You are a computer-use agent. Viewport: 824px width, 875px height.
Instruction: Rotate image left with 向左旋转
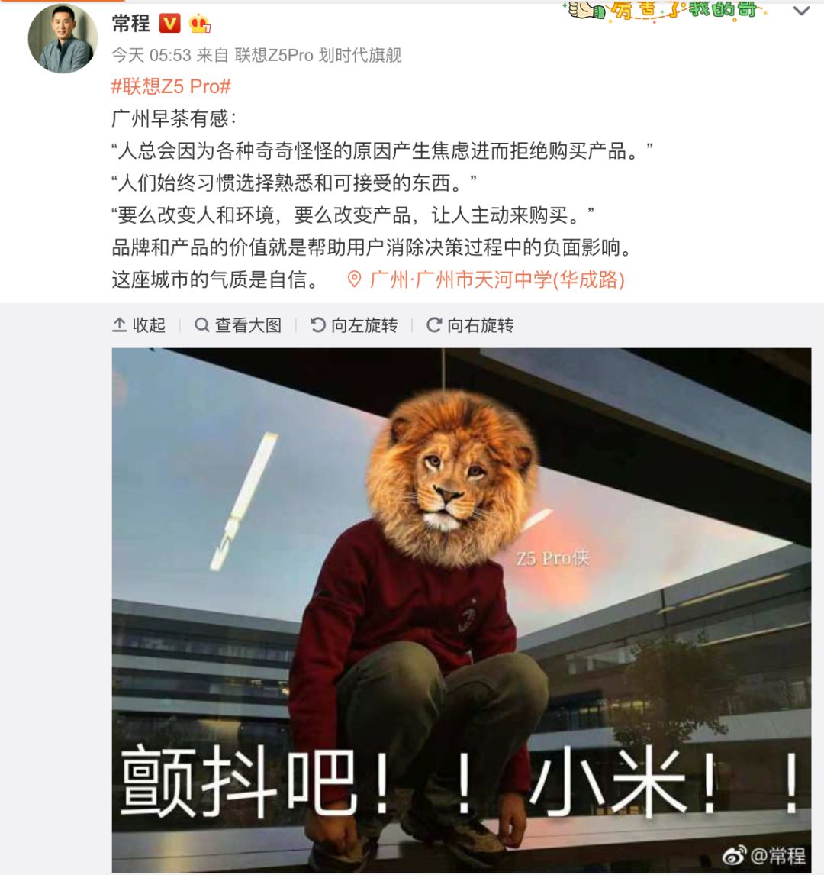click(354, 324)
